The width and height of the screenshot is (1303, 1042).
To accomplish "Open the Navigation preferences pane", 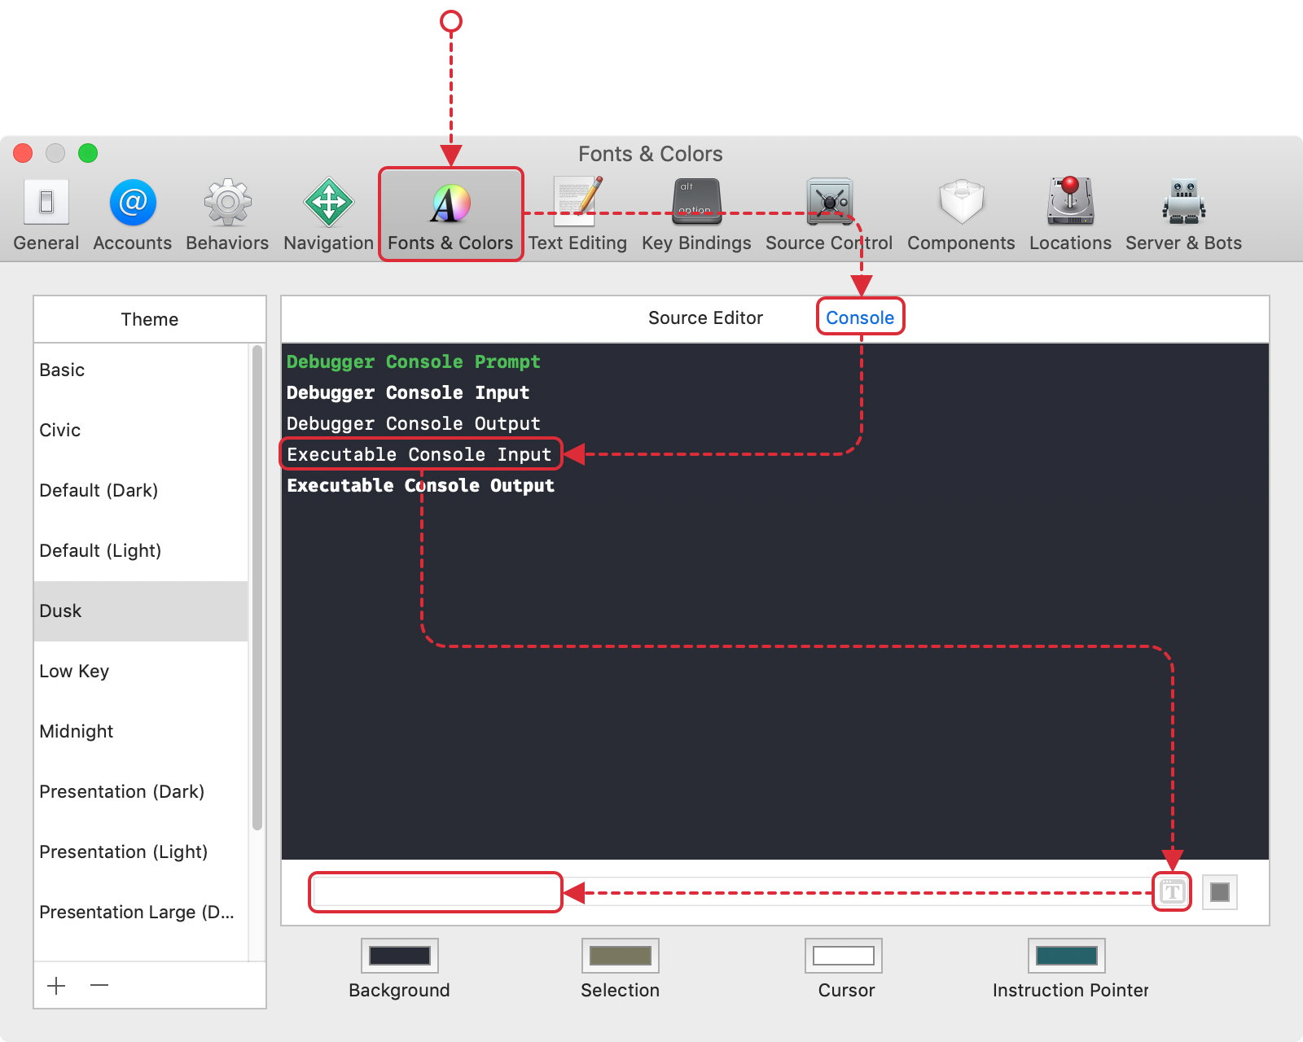I will pos(328,216).
